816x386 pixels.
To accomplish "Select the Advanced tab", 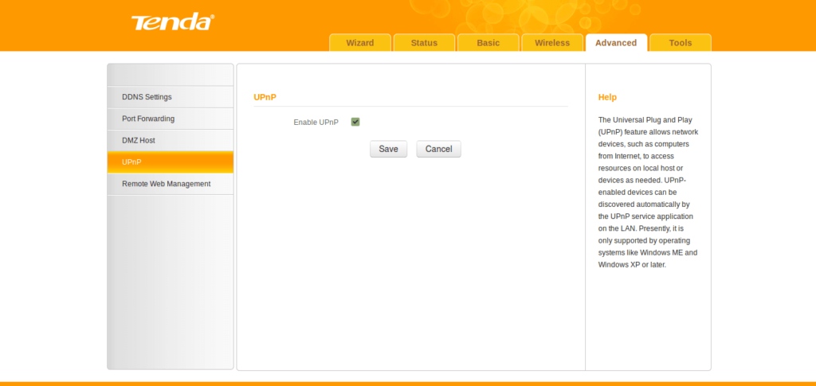I will [616, 43].
